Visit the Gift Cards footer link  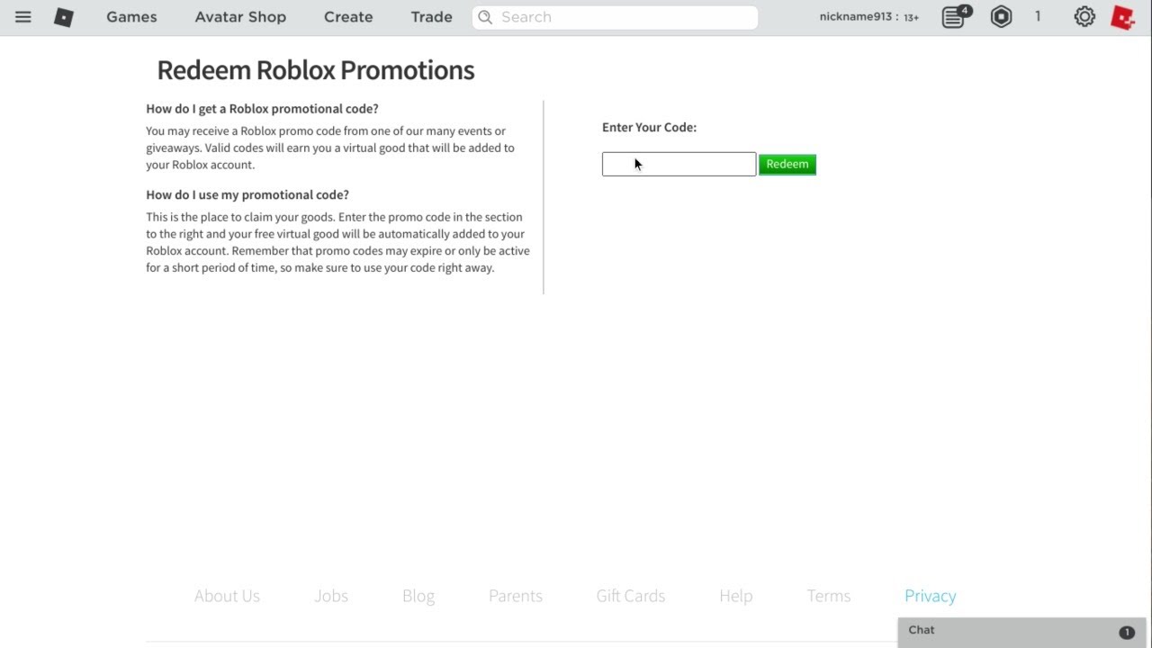click(630, 596)
